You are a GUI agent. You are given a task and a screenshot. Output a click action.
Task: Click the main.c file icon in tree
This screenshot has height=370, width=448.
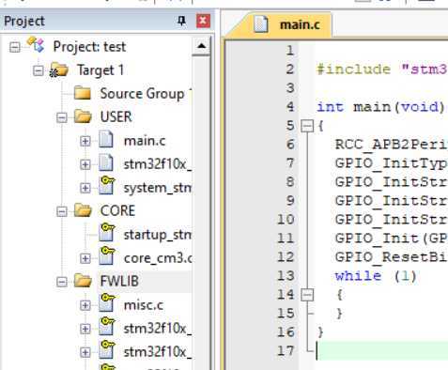click(106, 140)
